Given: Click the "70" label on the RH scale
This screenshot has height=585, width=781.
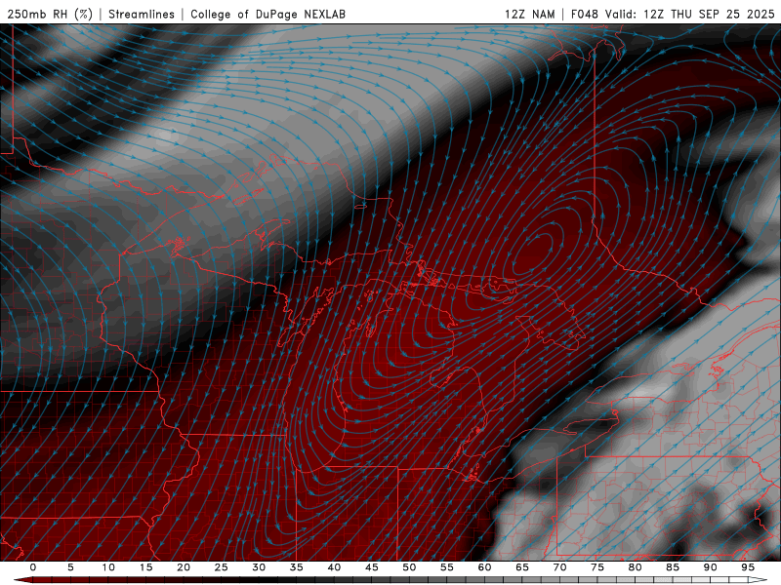Looking at the screenshot, I should [x=559, y=567].
